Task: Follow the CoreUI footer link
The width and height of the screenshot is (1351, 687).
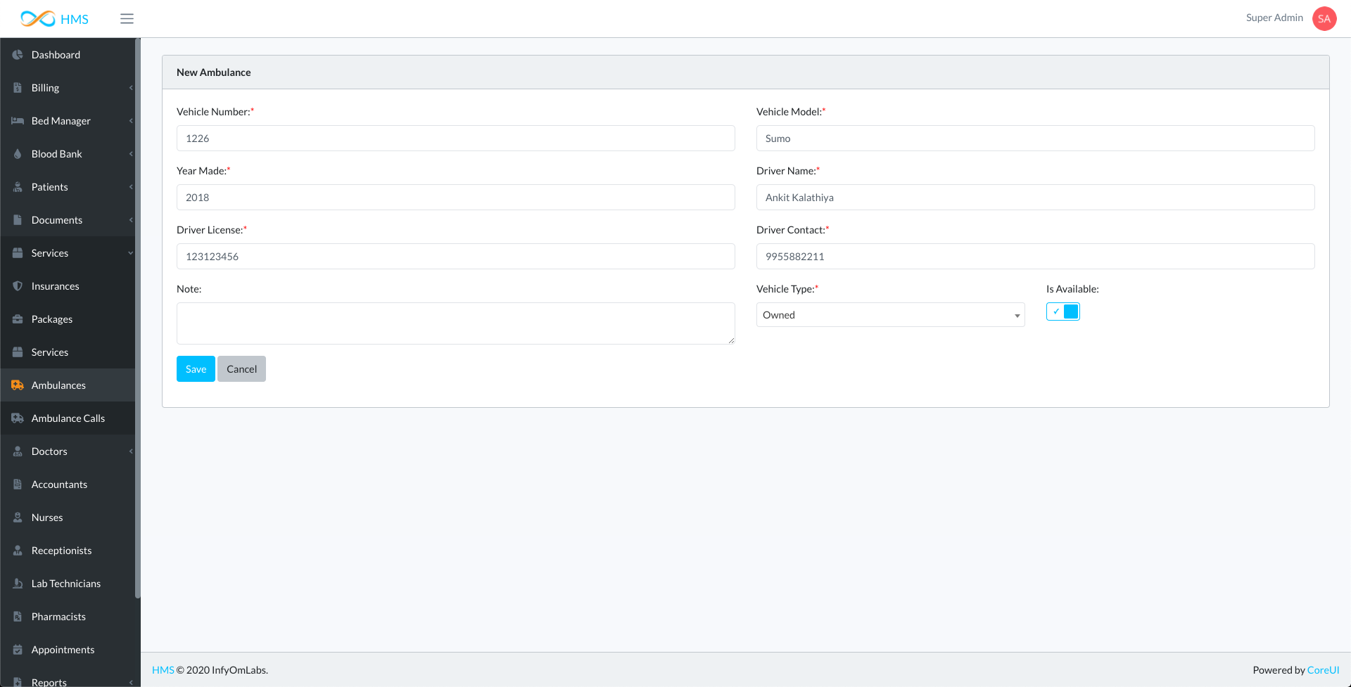Action: tap(1323, 670)
